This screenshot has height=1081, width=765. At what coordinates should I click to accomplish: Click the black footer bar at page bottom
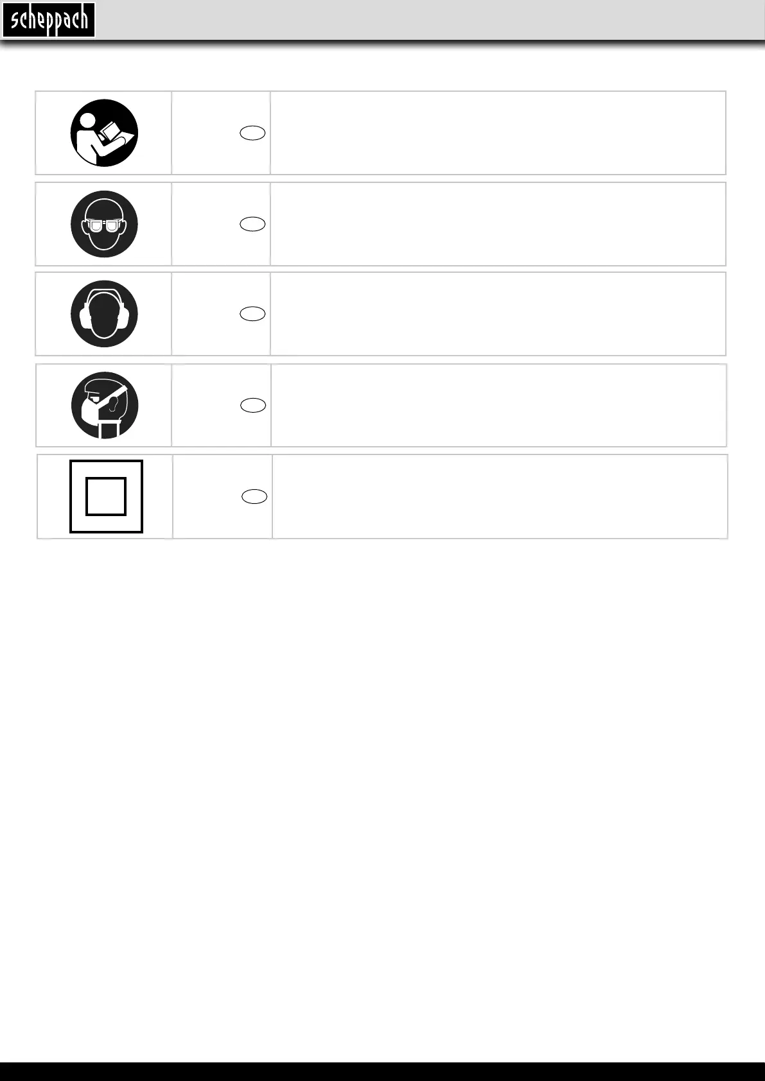382,1071
